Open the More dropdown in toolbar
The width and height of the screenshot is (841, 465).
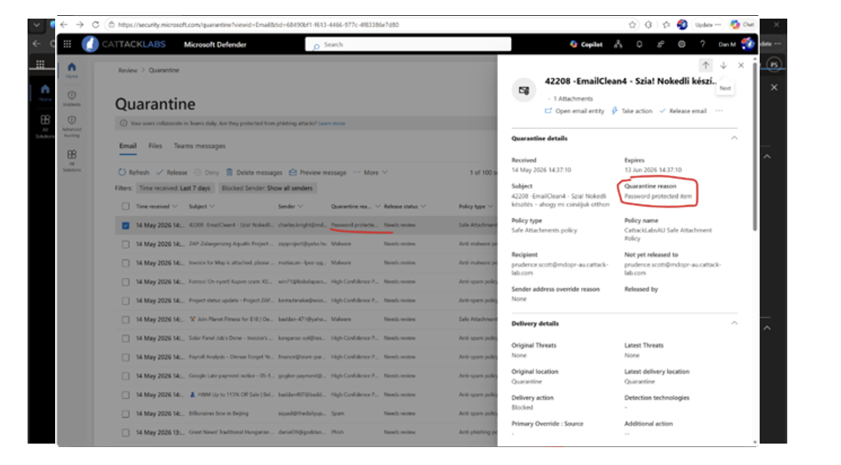coord(371,172)
